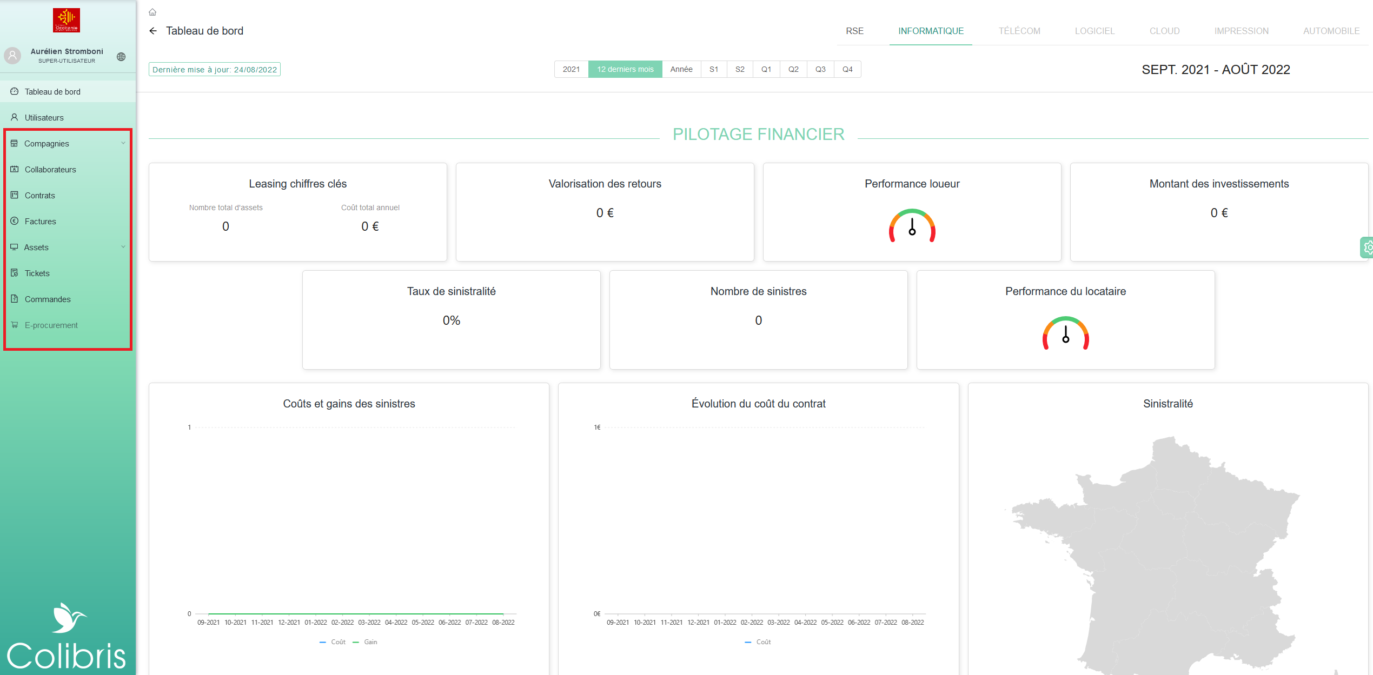Click the user avatar icon
Viewport: 1373px width, 675px height.
12,55
